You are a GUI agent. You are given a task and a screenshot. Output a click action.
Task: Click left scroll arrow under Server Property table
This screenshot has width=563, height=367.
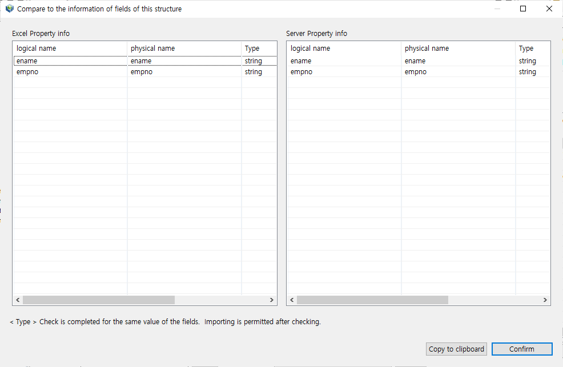[292, 300]
